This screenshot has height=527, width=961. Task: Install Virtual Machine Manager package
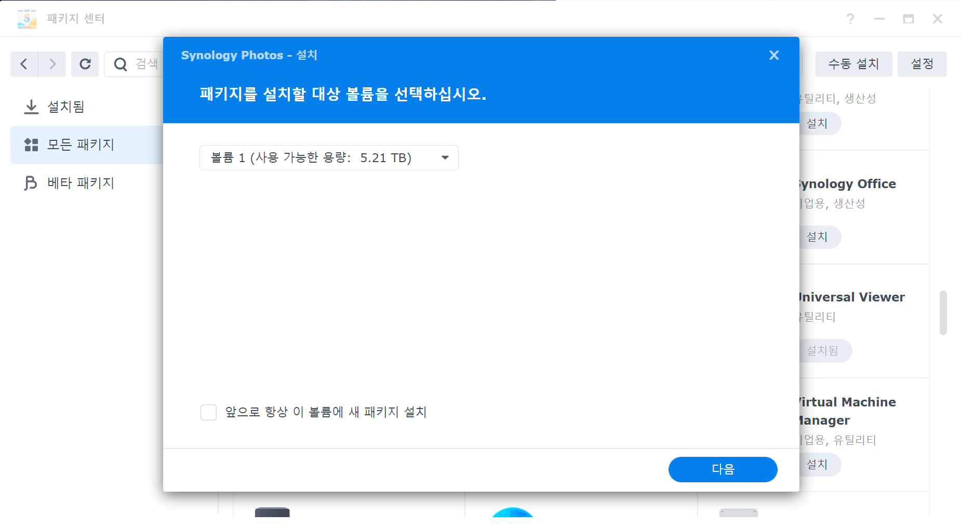820,465
